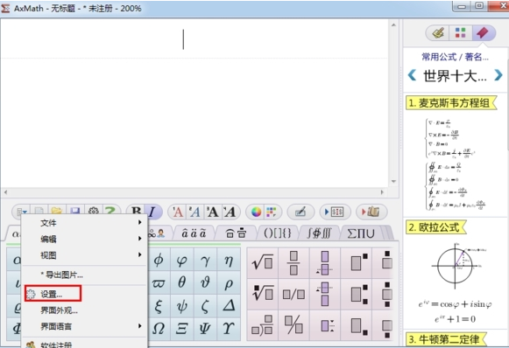509x348 pixels.
Task: Select the 设置... menu entry
Action: [x=53, y=294]
